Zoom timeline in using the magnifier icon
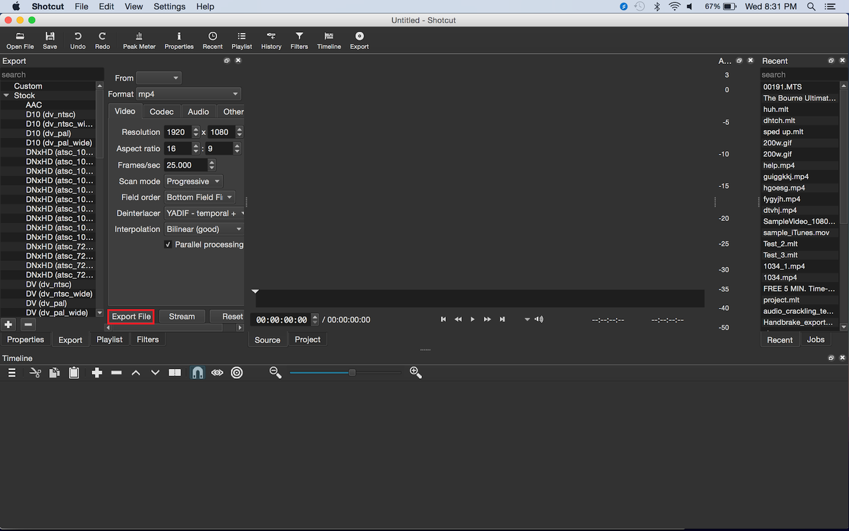Image resolution: width=849 pixels, height=531 pixels. (x=415, y=372)
